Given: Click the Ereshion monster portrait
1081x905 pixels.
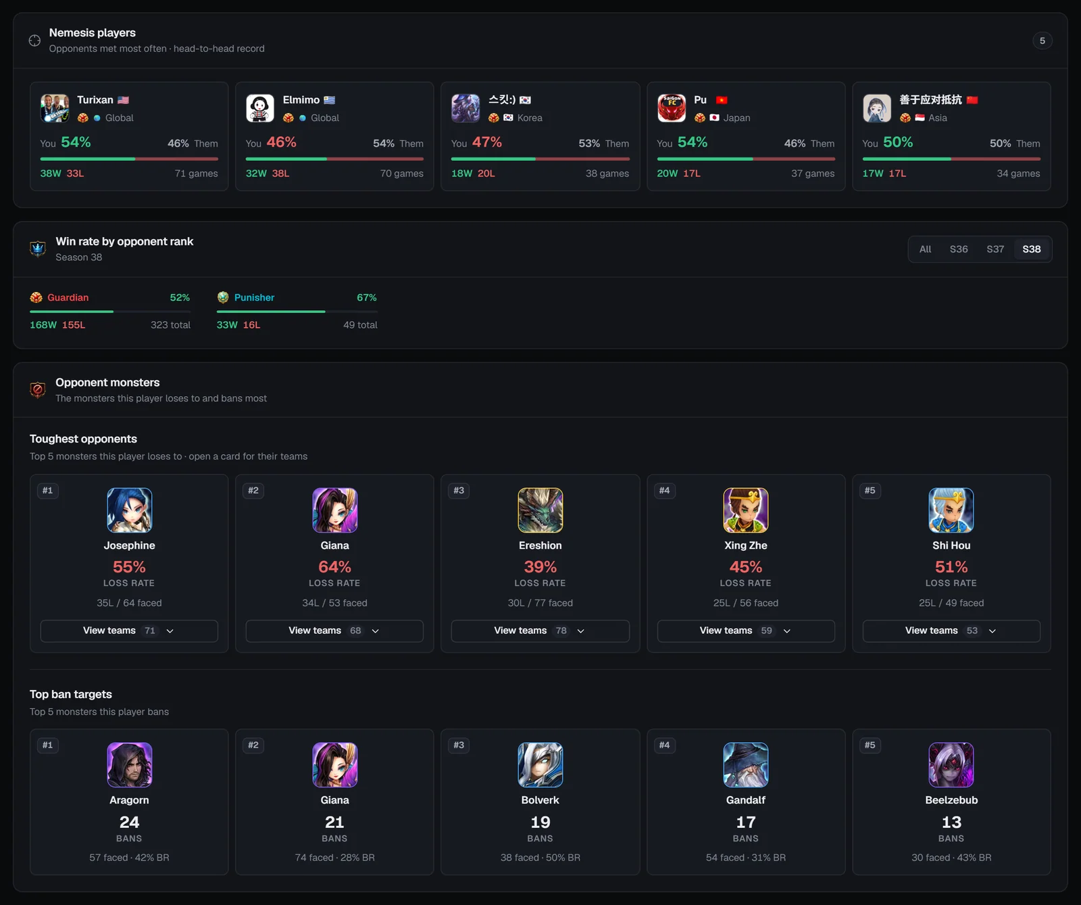Looking at the screenshot, I should click(x=540, y=510).
